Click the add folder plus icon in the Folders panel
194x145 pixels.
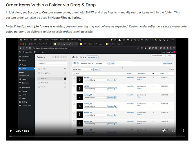point(53,57)
